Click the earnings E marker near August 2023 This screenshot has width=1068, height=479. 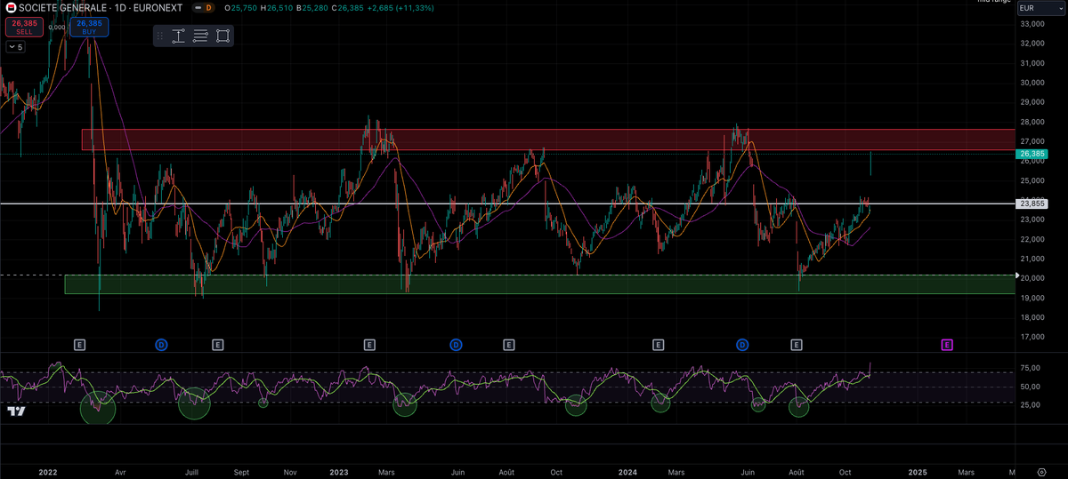tap(508, 344)
